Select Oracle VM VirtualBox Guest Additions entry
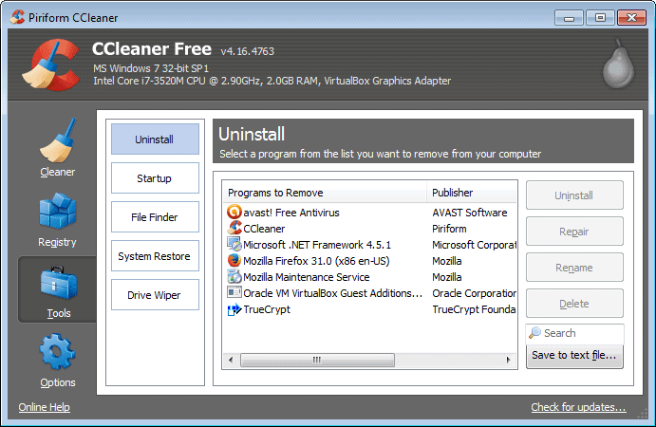 332,293
